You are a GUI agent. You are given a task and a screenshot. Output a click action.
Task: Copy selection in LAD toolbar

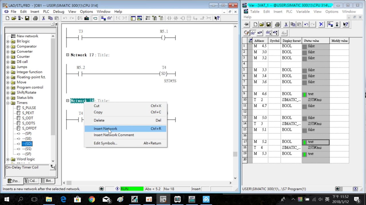50,18
